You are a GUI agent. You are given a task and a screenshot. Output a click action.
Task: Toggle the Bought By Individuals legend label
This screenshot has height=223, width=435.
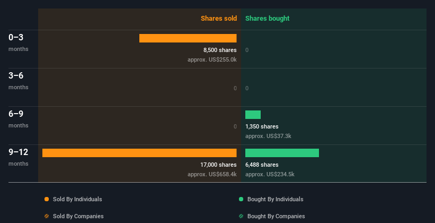point(275,199)
